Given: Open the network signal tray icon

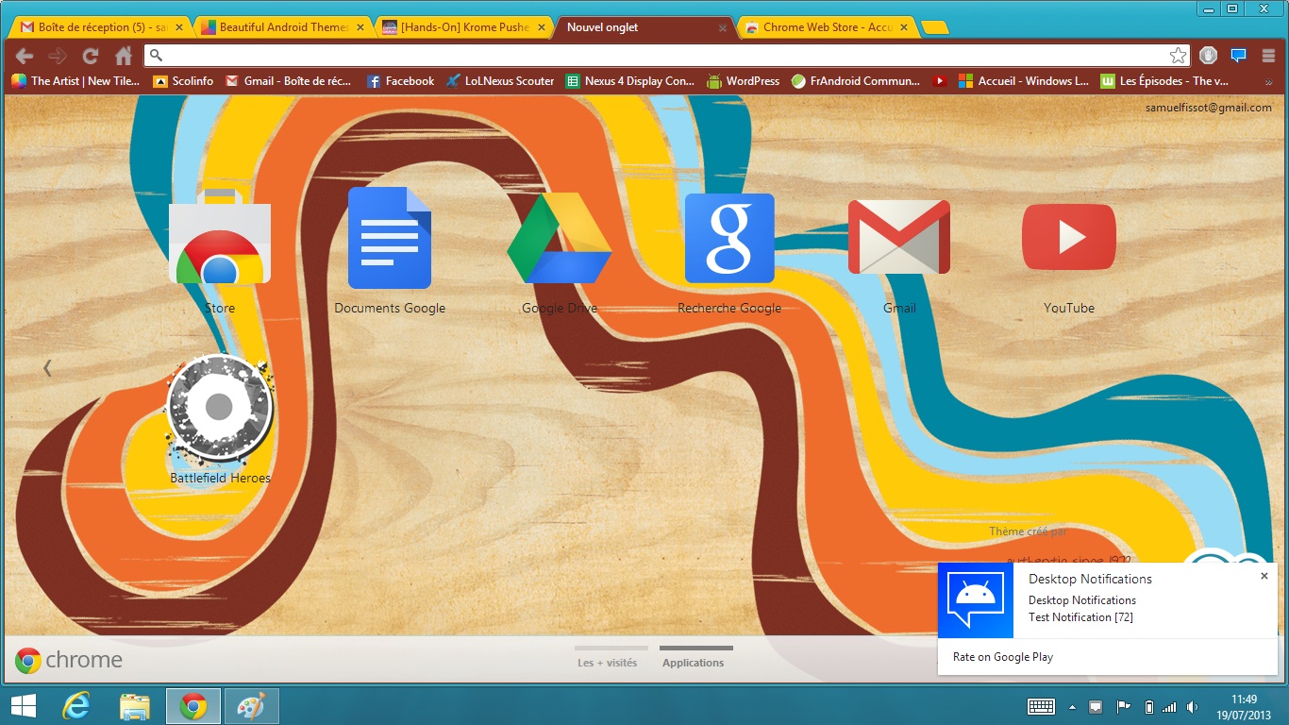Looking at the screenshot, I should [1170, 706].
